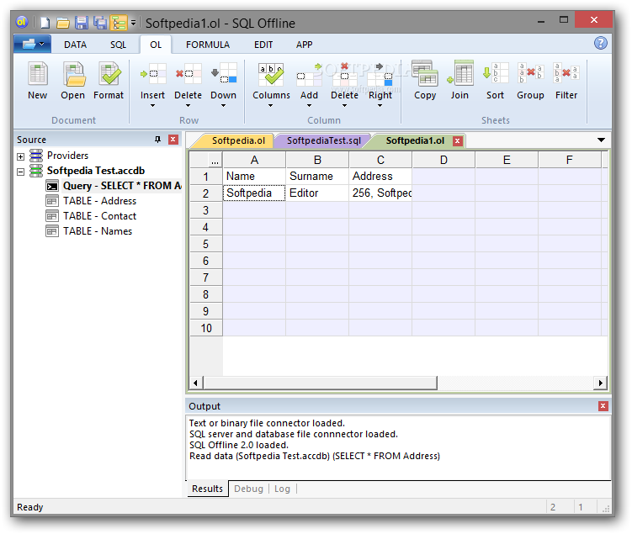Click the Delete column icon
Image resolution: width=632 pixels, height=534 pixels.
[345, 74]
